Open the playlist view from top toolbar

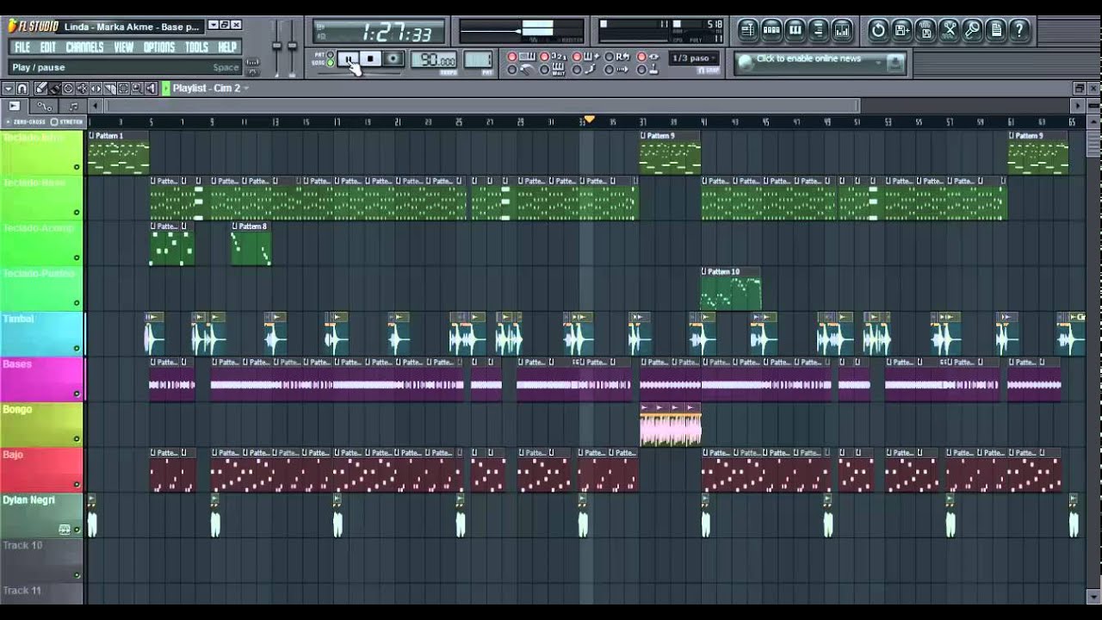tap(748, 30)
